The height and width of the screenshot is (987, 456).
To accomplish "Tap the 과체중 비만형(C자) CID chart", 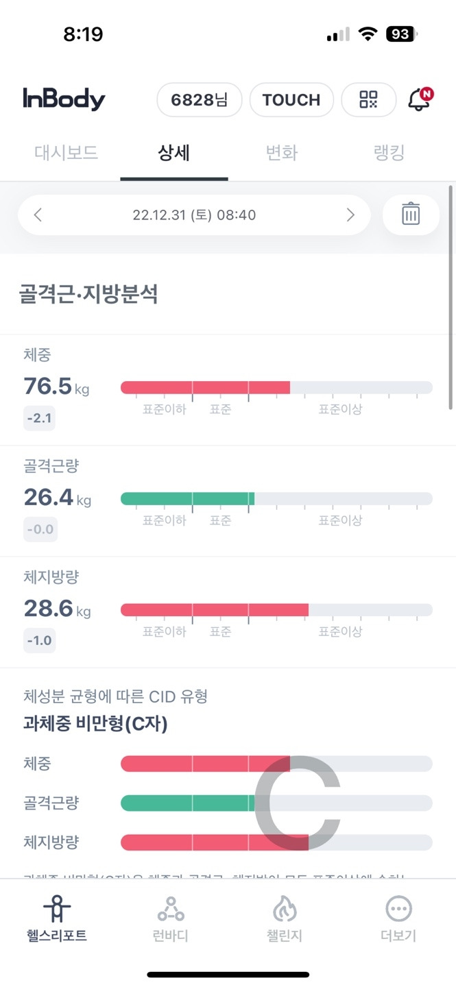I will 276,803.
